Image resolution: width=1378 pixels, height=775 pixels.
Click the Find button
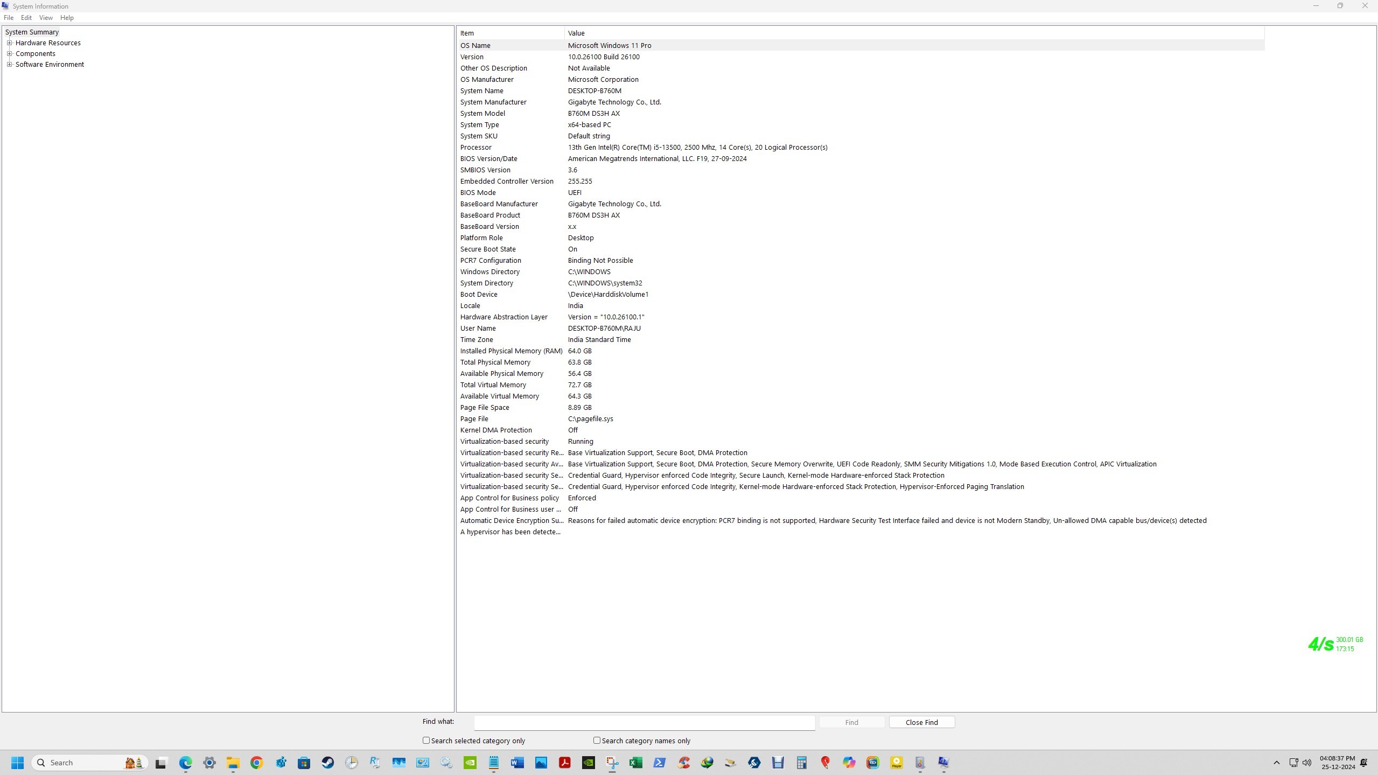click(x=852, y=722)
